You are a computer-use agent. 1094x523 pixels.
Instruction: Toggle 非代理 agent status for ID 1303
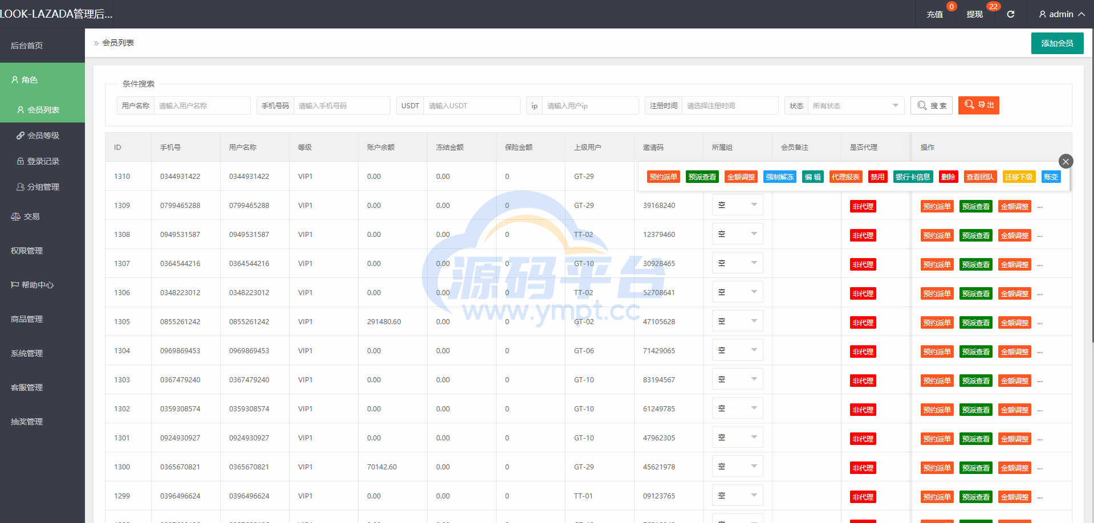tap(863, 381)
